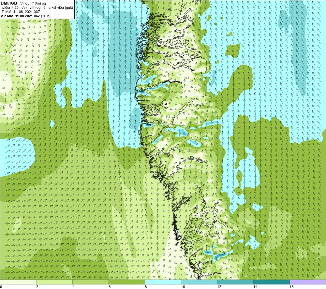This screenshot has width=326, height=289.
Task: Click the 0-2 m/s palest legend swatch
Action: click(x=18, y=282)
